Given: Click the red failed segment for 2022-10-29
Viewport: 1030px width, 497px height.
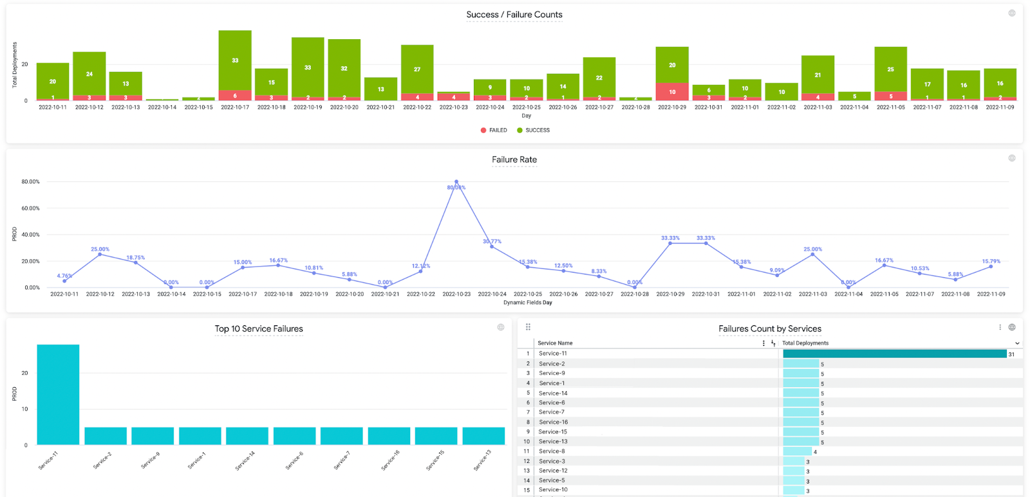Looking at the screenshot, I should coord(672,92).
